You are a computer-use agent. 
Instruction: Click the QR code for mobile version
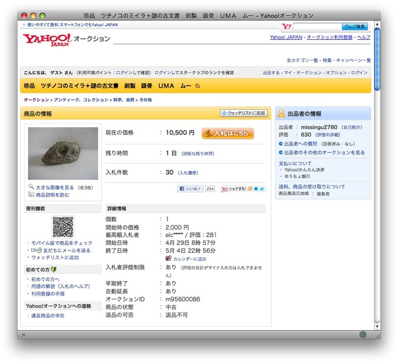point(63,227)
